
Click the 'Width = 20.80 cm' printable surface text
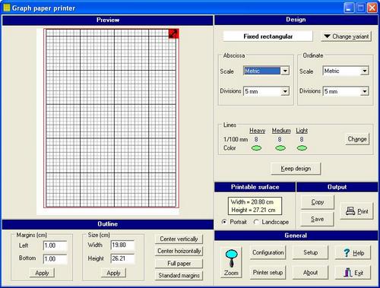coord(252,202)
